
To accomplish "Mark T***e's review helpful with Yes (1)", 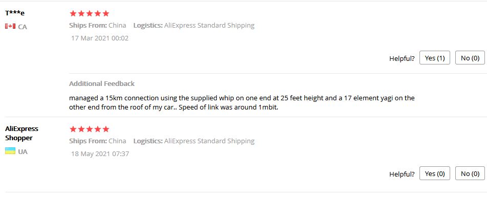I will (434, 58).
